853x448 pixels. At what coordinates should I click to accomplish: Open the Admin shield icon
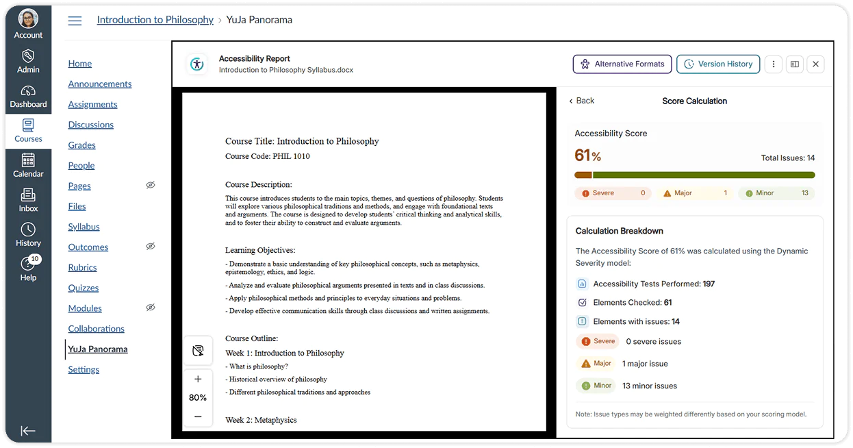[x=28, y=56]
